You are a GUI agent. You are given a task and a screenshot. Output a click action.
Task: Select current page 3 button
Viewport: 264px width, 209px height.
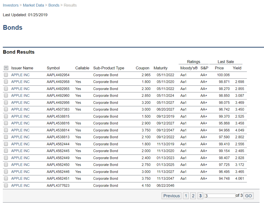200,196
